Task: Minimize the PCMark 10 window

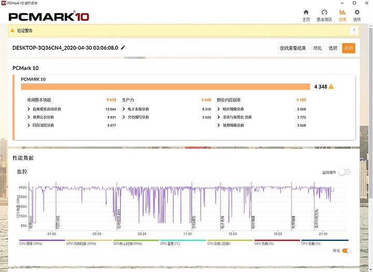Action: [342, 3]
